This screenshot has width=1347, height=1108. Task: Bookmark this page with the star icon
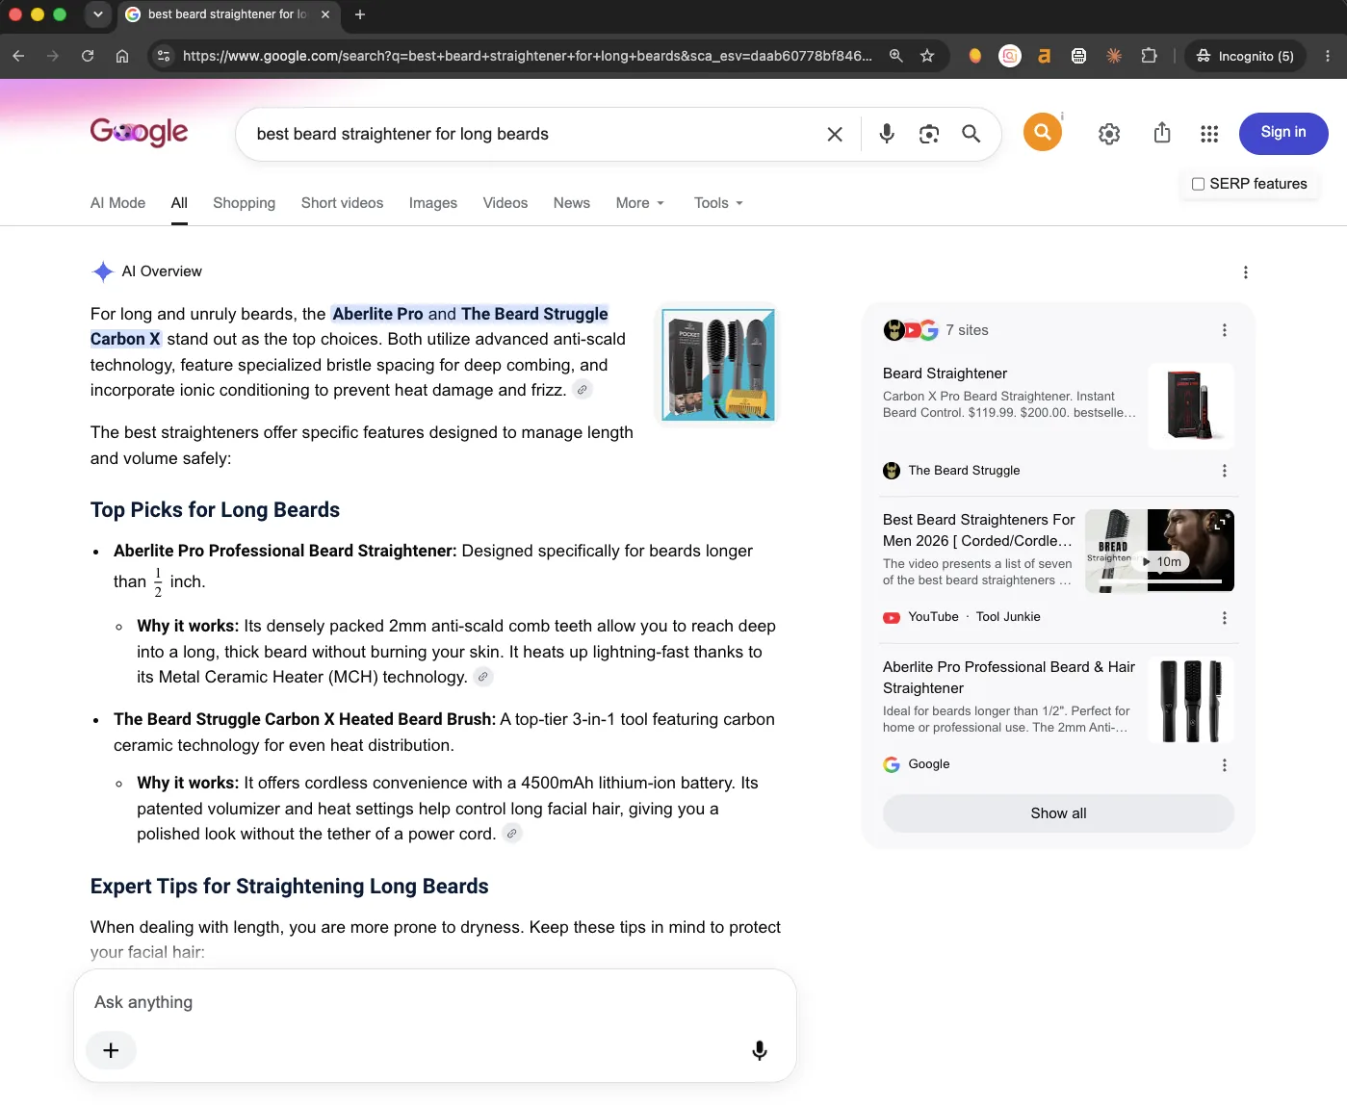point(927,56)
